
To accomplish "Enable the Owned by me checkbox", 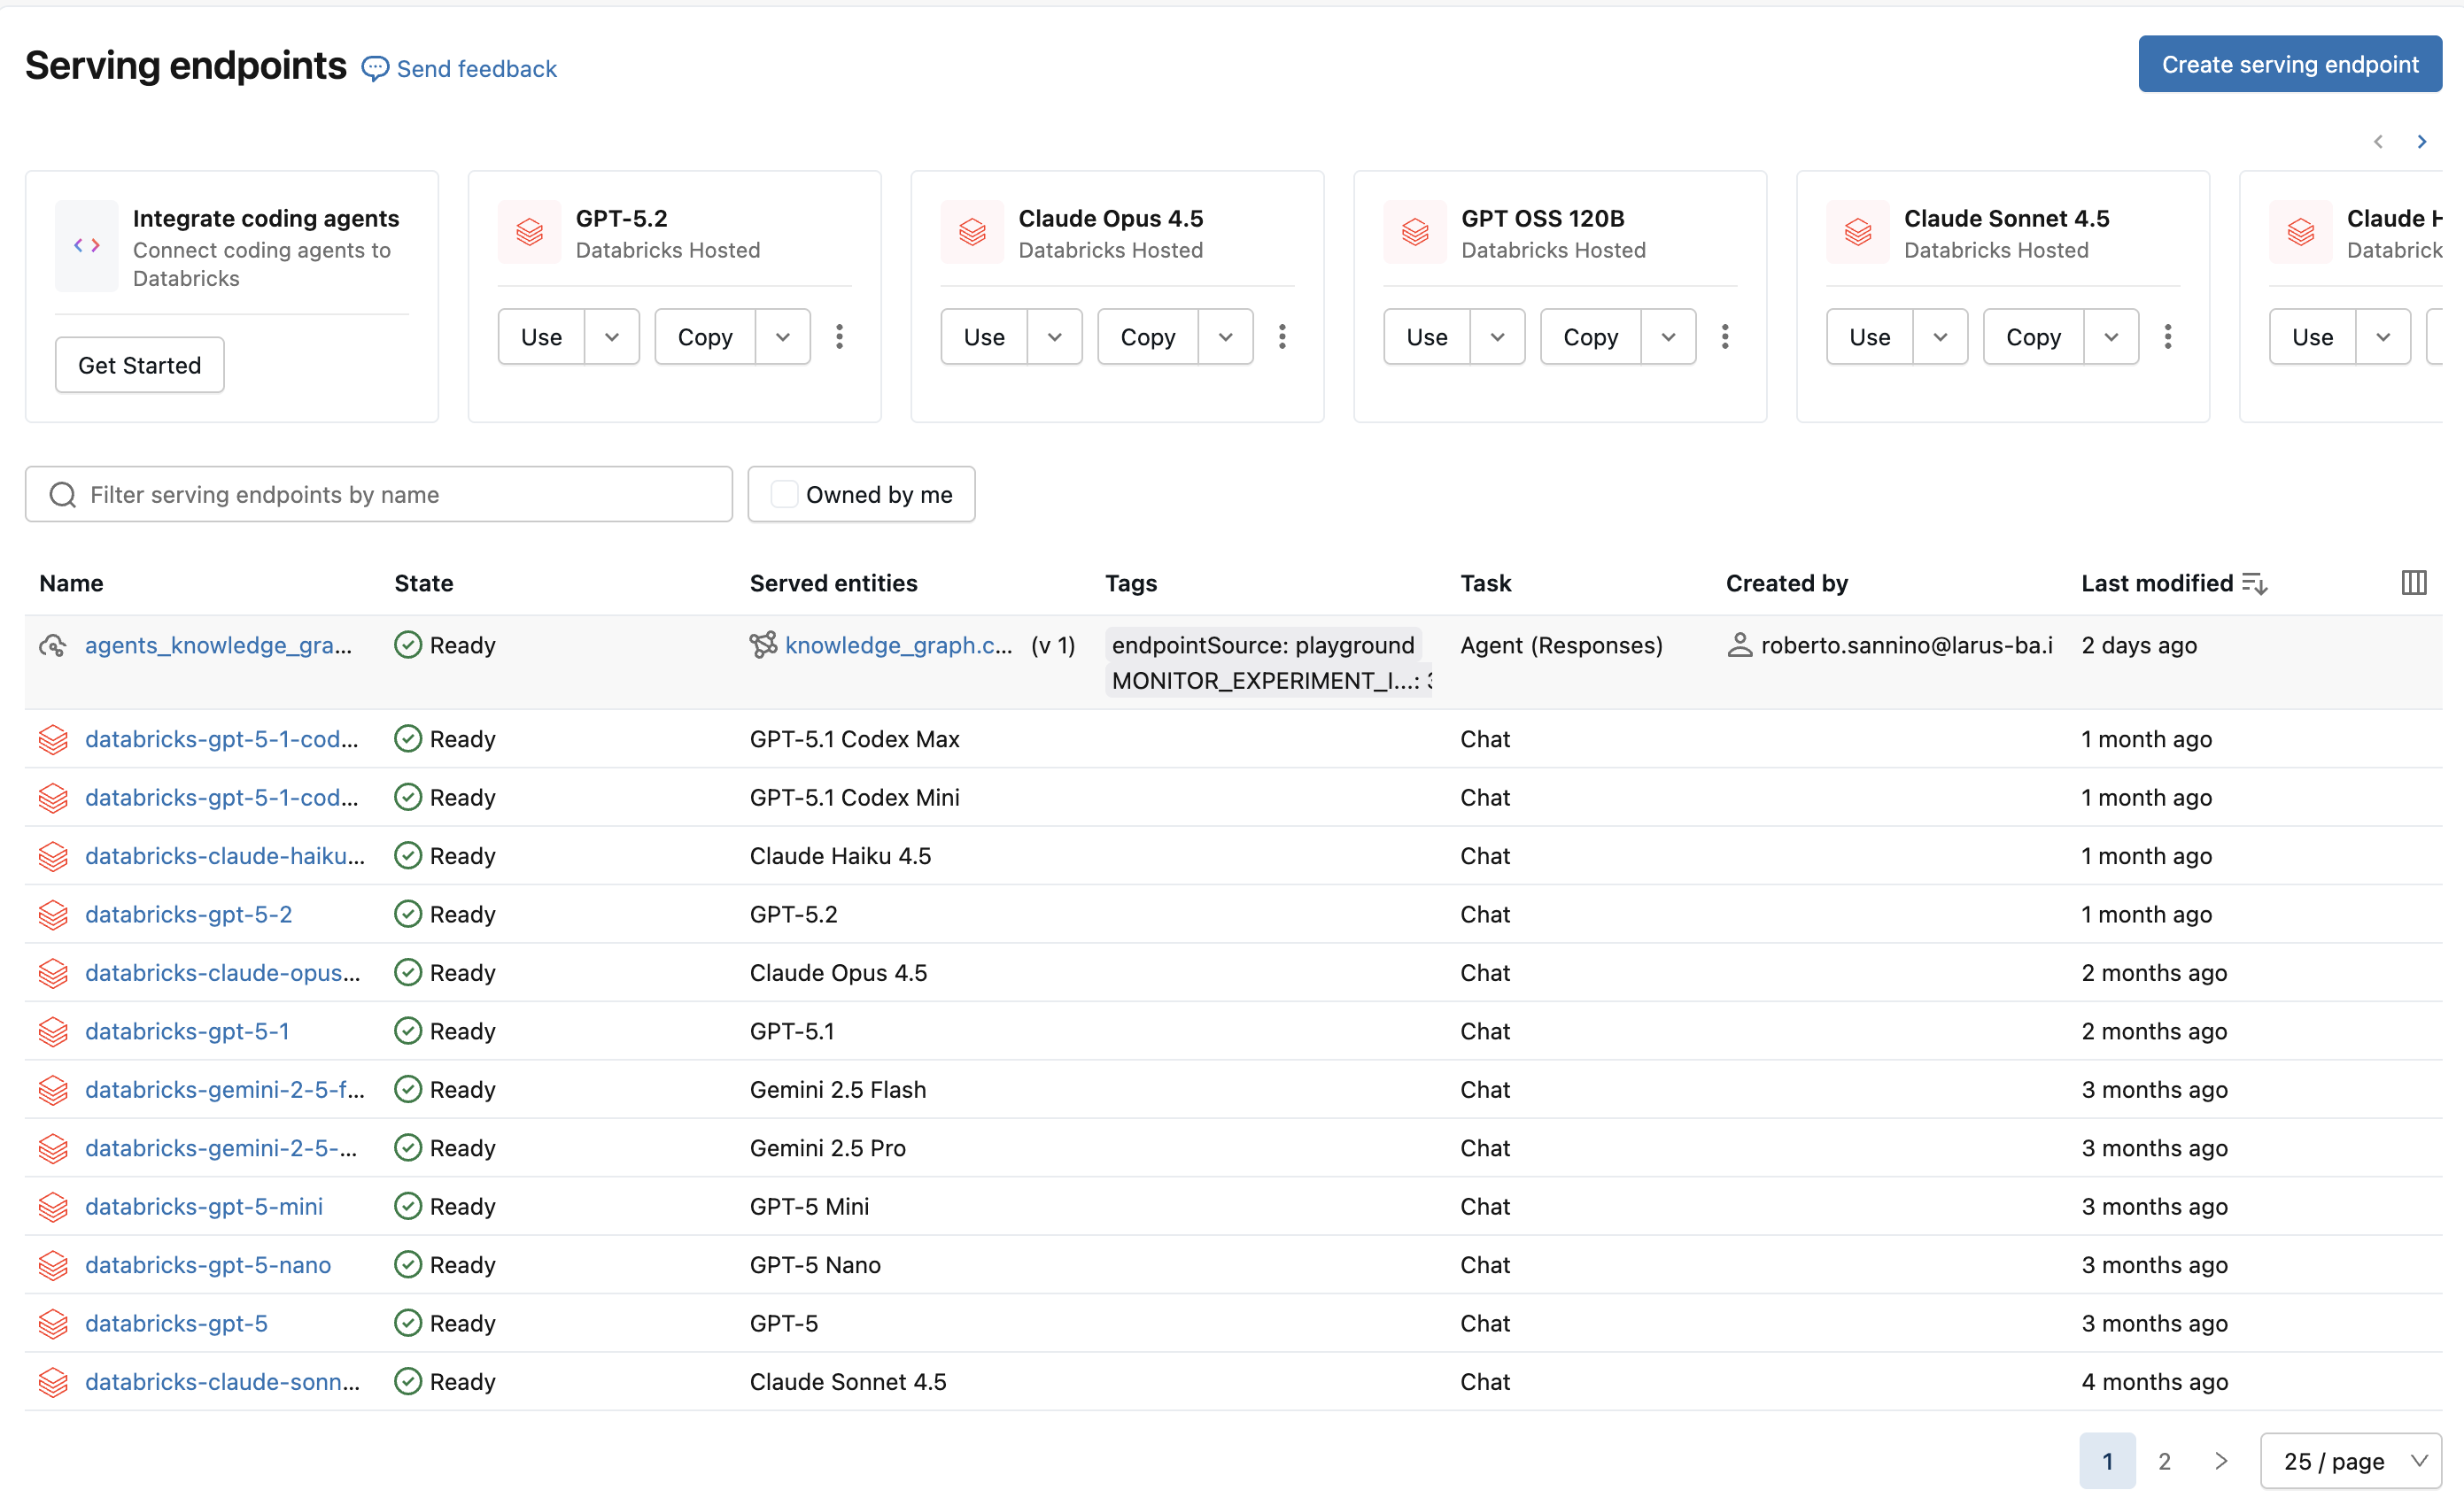I will 785,495.
